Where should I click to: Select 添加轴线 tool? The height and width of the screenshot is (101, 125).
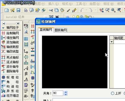pos(10,42)
